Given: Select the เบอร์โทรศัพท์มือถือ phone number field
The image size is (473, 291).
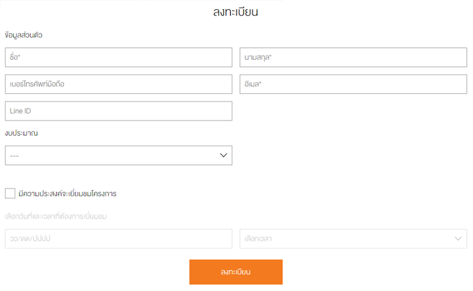Looking at the screenshot, I should click(x=118, y=84).
